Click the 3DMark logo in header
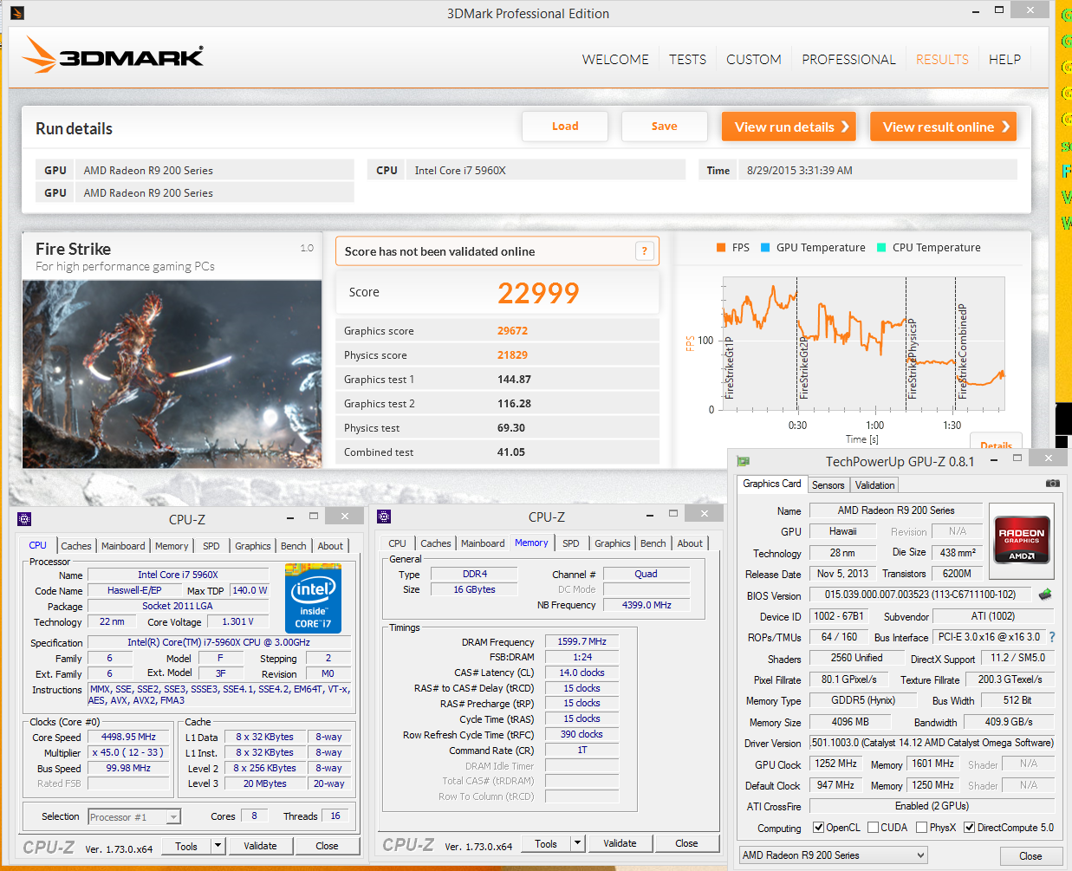The height and width of the screenshot is (871, 1072). pyautogui.click(x=113, y=55)
